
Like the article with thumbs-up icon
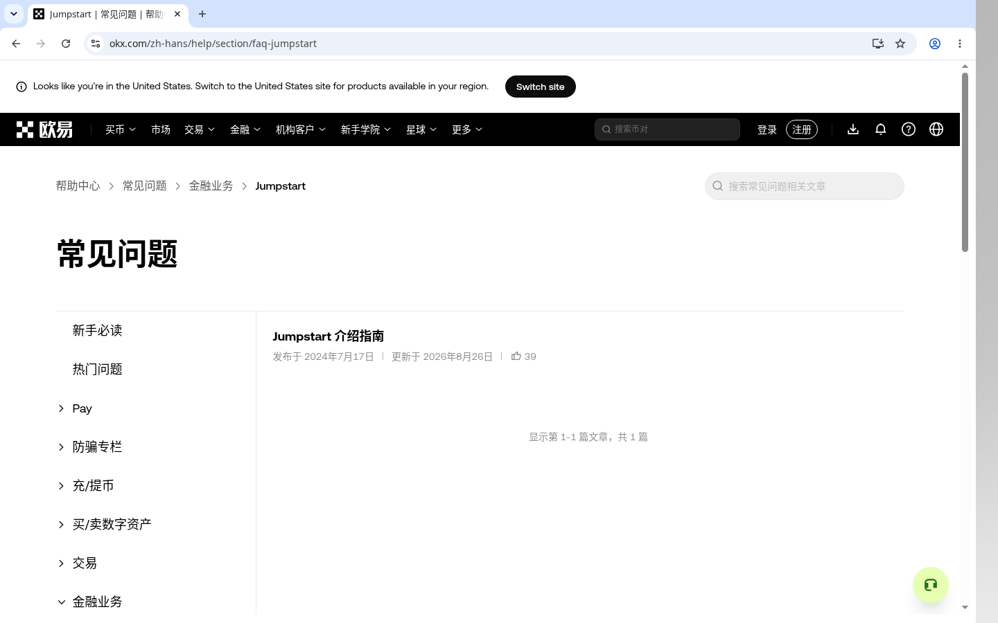click(x=516, y=356)
